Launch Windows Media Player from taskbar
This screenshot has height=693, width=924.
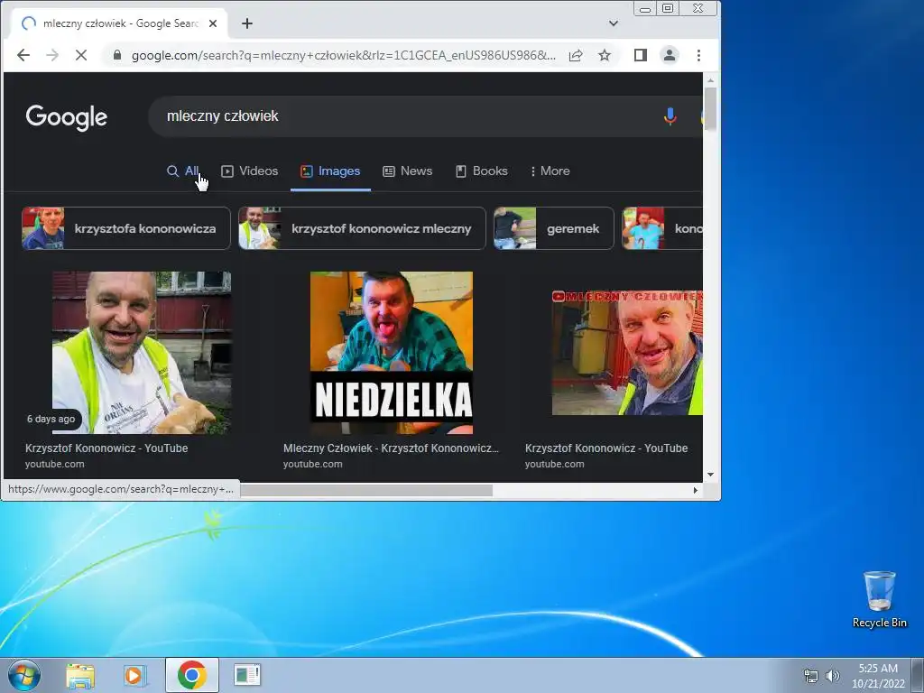click(134, 675)
